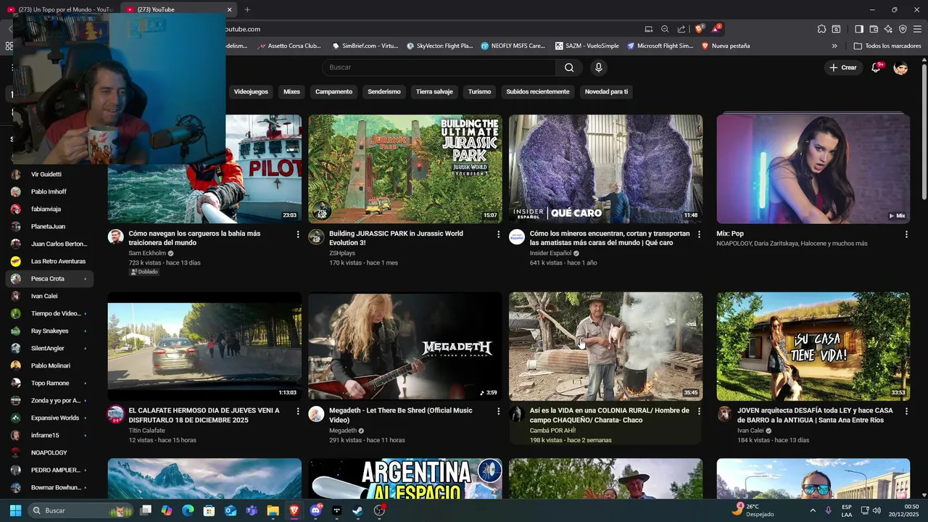Click the zoom magnifier icon in address bar
The image size is (928, 522).
click(665, 29)
